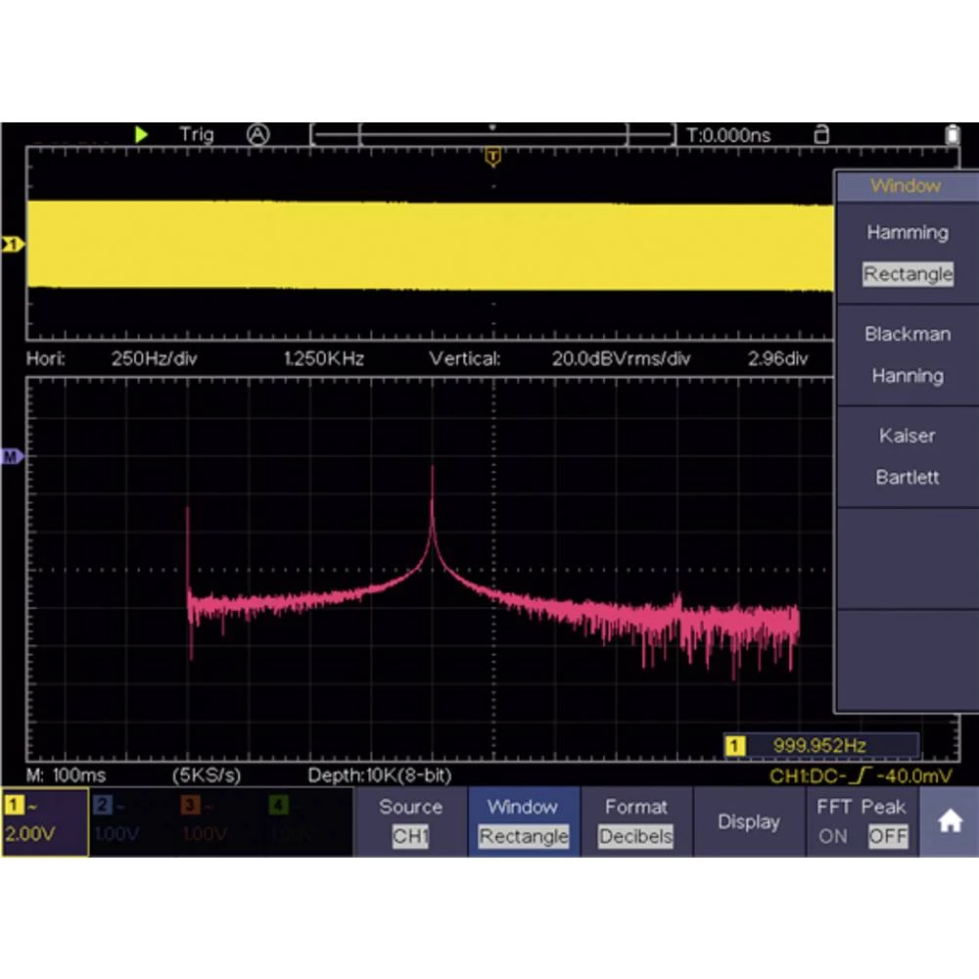Open the Format Decibels selector
The height and width of the screenshot is (979, 979).
pos(636,822)
